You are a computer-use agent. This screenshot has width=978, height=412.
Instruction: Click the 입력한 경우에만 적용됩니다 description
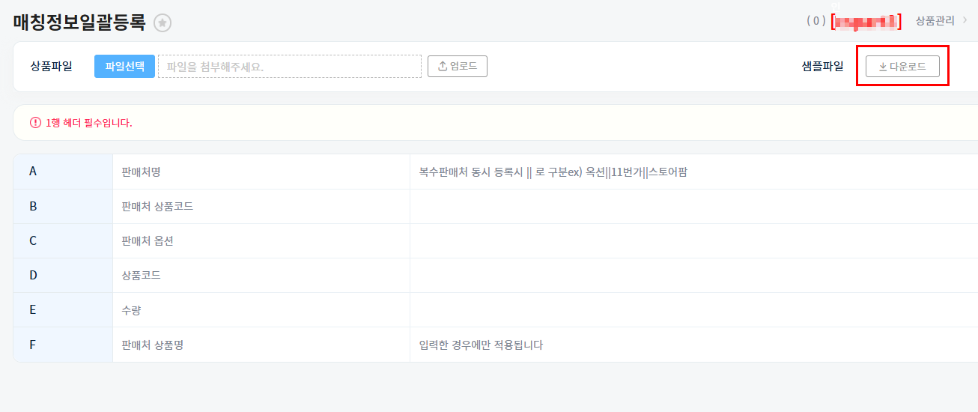(x=481, y=345)
